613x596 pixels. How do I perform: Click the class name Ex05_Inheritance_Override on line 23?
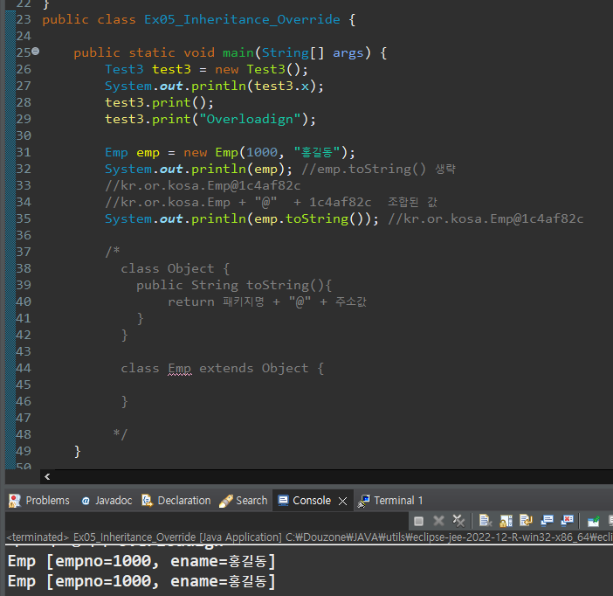pos(242,19)
